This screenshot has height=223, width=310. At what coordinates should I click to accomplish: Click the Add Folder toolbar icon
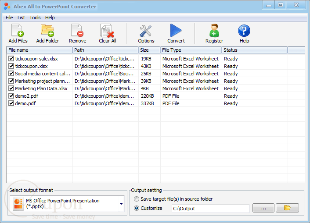[x=47, y=31]
